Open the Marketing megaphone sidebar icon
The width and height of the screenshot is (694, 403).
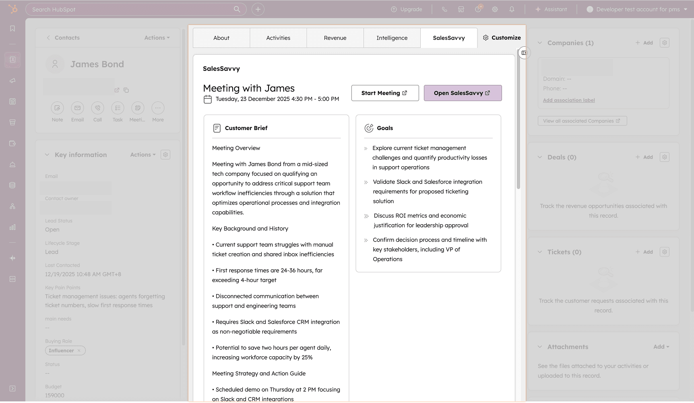12,81
